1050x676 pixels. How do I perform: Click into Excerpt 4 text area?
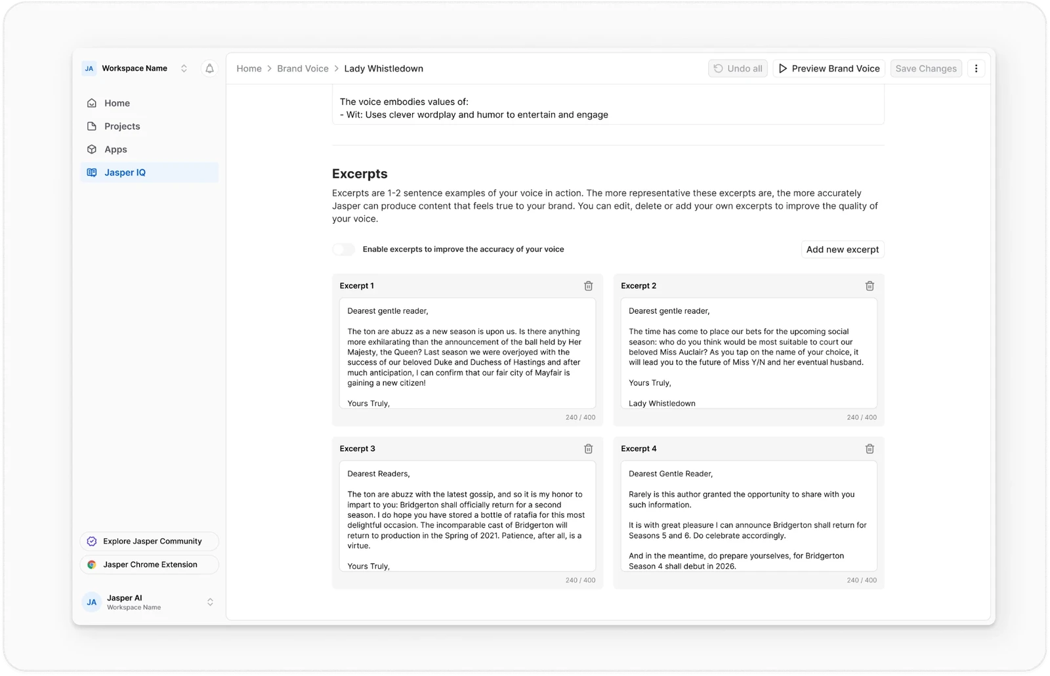click(x=749, y=516)
